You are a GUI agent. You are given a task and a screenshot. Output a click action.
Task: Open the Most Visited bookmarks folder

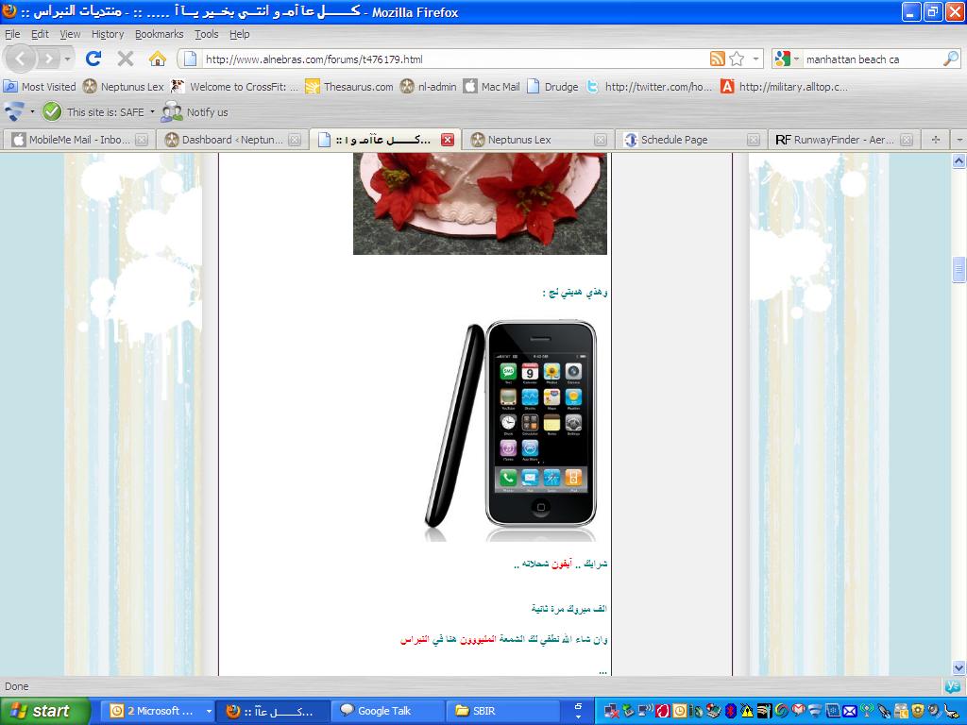pos(40,86)
